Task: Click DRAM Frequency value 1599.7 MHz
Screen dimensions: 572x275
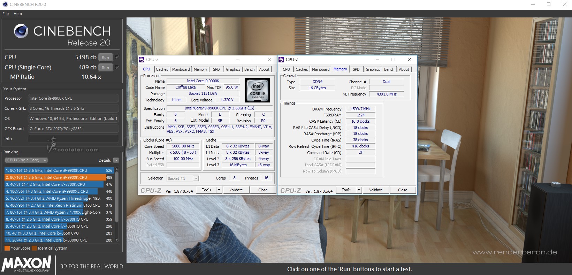Action: click(360, 109)
